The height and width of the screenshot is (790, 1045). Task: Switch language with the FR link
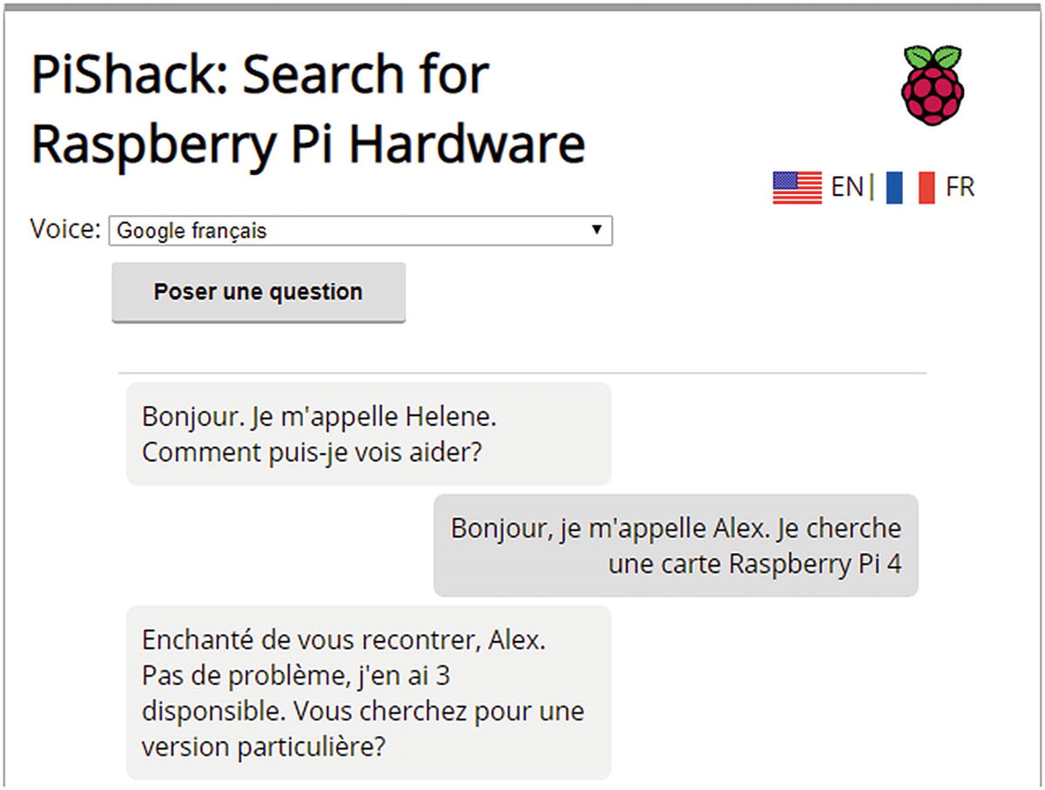tap(960, 187)
